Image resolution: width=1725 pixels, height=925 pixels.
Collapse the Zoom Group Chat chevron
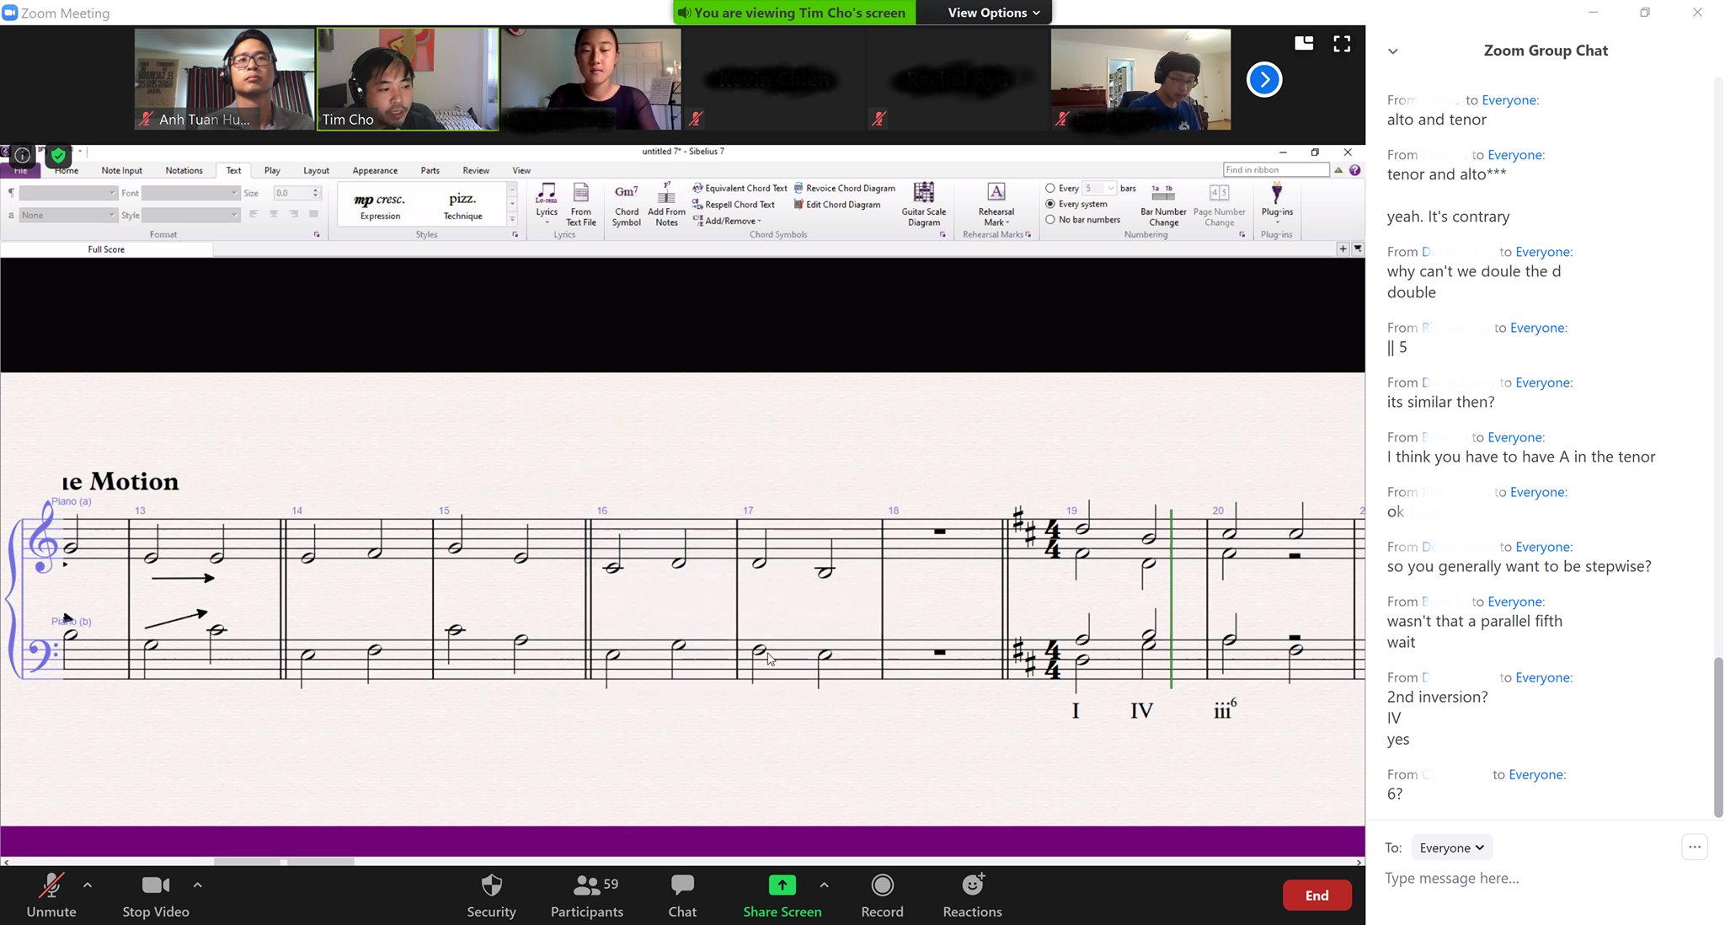coord(1393,51)
